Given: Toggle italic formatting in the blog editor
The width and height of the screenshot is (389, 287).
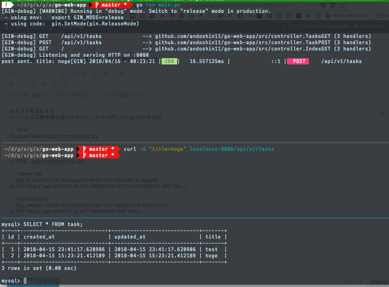Looking at the screenshot, I should click(x=22, y=84).
